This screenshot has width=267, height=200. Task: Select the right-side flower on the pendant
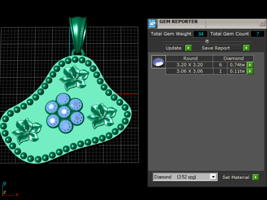click(x=102, y=116)
